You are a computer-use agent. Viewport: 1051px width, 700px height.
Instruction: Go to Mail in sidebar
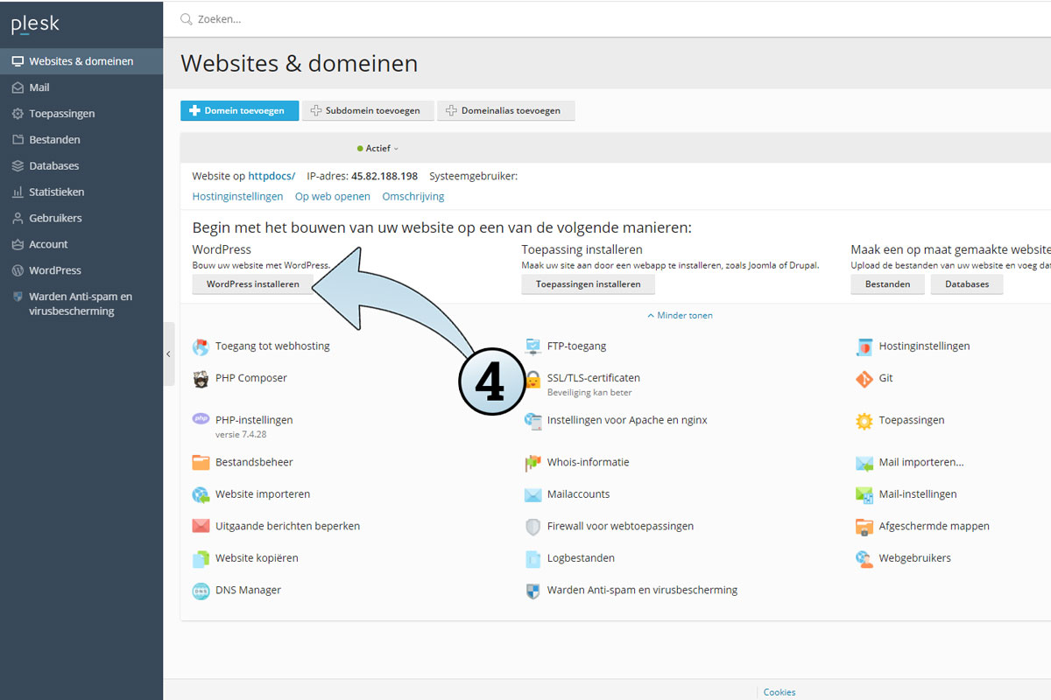[39, 87]
